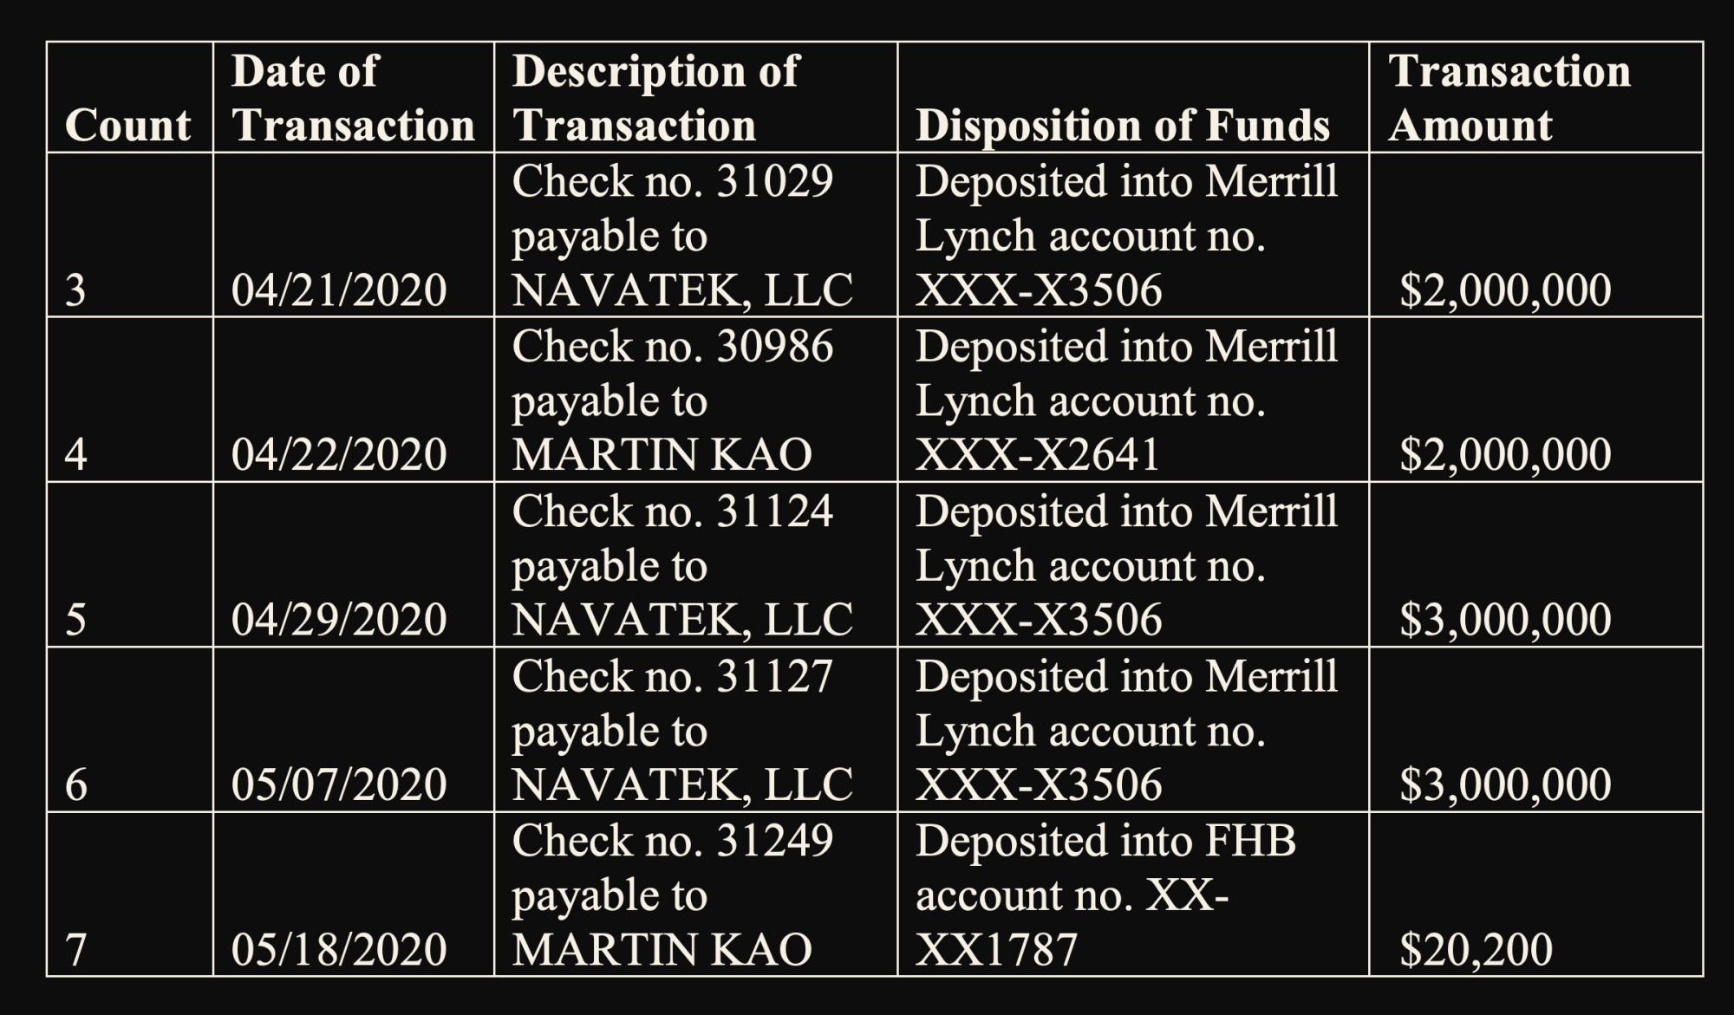This screenshot has height=1015, width=1734.
Task: Click the $20,200 transaction amount
Action: (x=1476, y=949)
